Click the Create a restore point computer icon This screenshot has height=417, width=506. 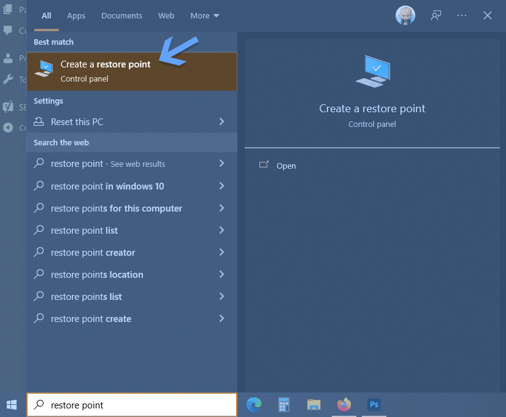[x=44, y=69]
